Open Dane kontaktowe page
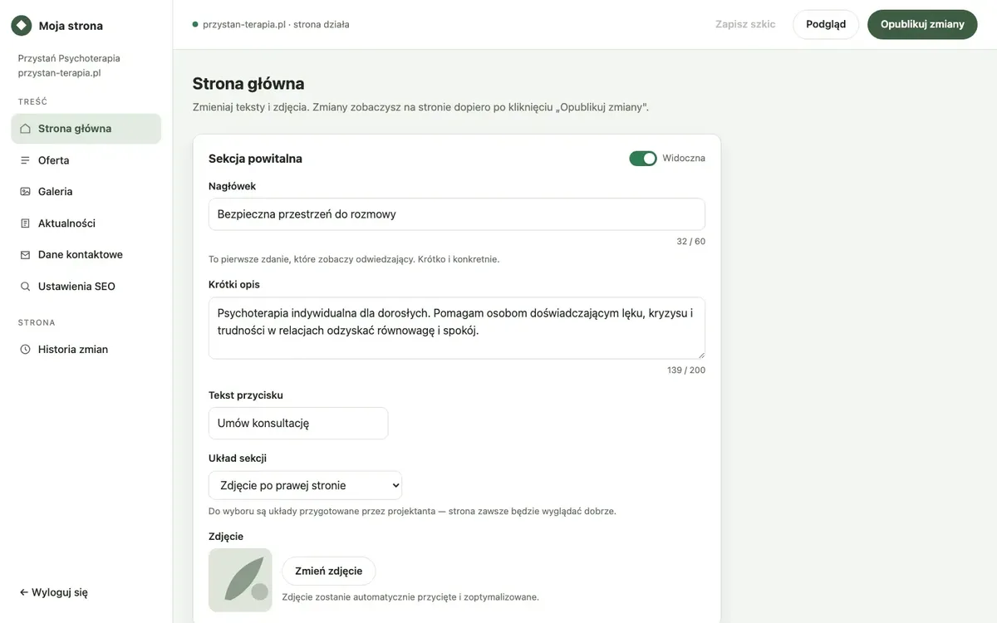Screen dimensions: 997x623 [86, 255]
